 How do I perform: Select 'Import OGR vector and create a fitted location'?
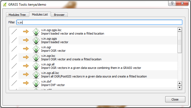(x=71, y=59)
